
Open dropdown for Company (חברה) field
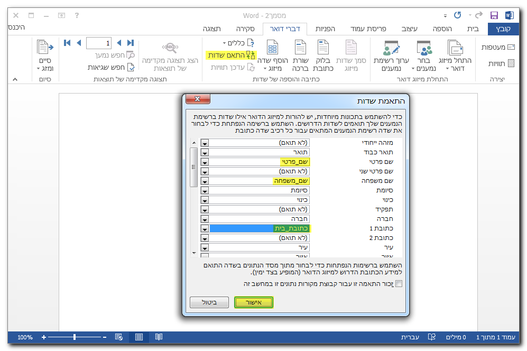205,219
